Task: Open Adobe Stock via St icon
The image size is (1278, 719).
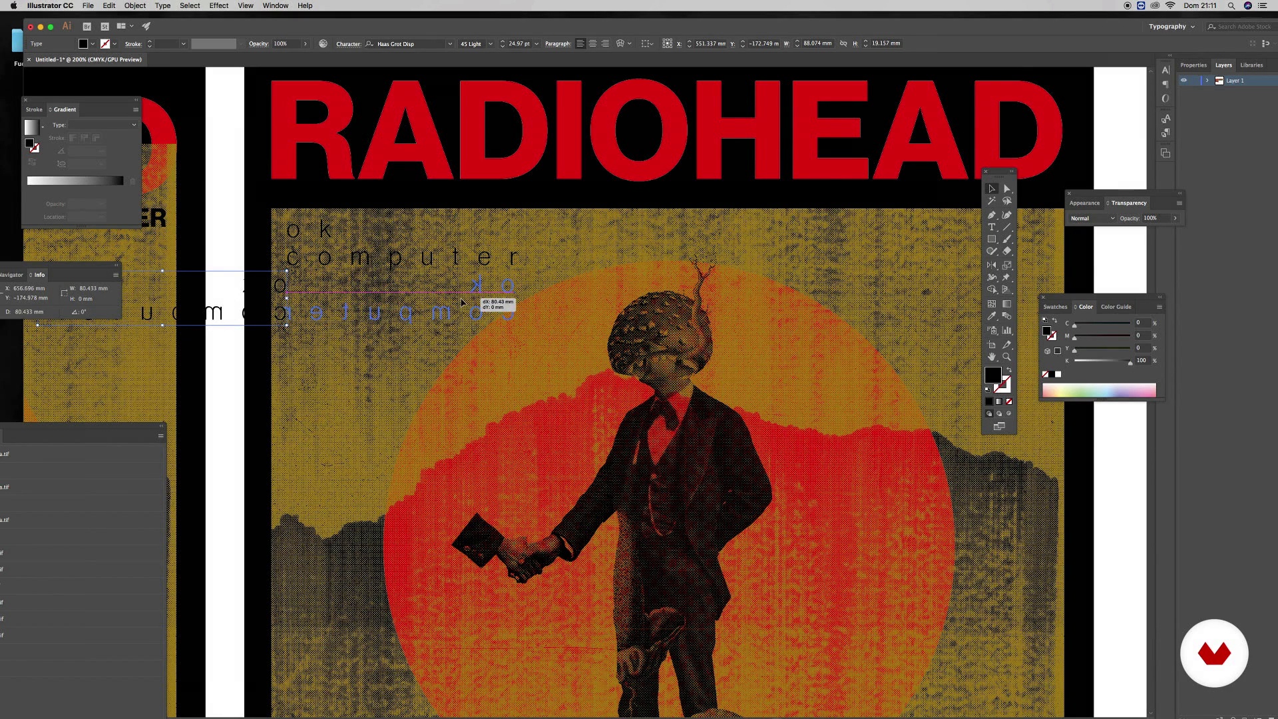Action: tap(105, 27)
